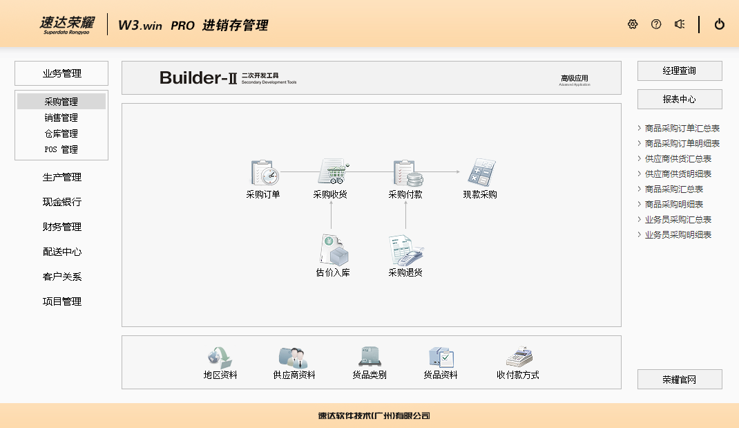The width and height of the screenshot is (739, 428).
Task: Select 销售管理 in the sidebar
Action: (61, 118)
